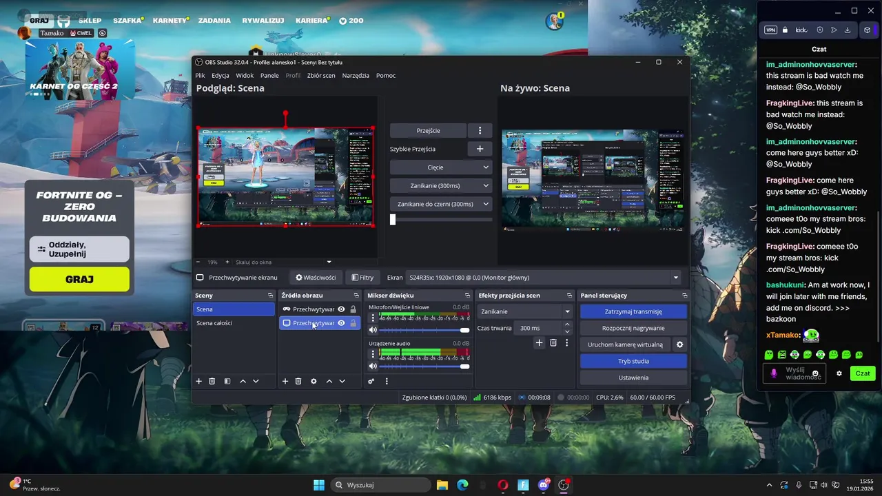Open Zanikanie transition type dropdown

(x=525, y=311)
